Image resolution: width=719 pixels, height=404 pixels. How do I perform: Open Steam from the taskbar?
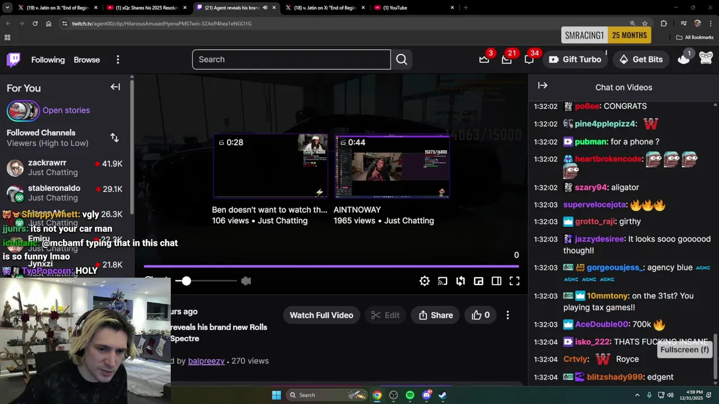click(x=443, y=395)
